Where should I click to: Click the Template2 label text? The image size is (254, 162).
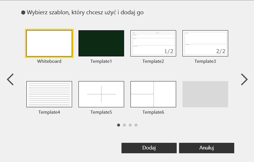[x=153, y=61]
